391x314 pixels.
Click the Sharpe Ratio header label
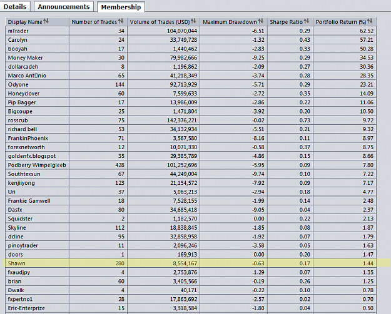286,22
